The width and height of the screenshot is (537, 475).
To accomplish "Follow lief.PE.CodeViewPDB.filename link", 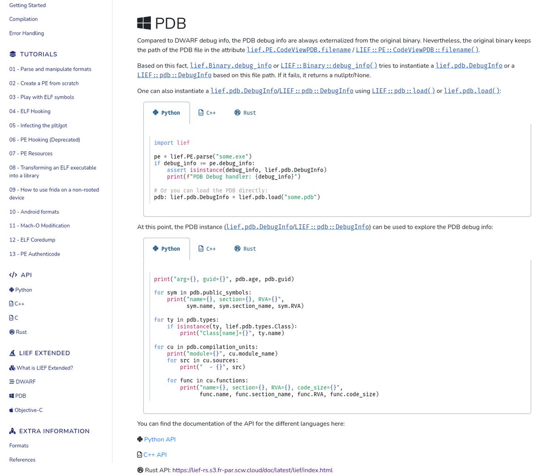I will (299, 50).
